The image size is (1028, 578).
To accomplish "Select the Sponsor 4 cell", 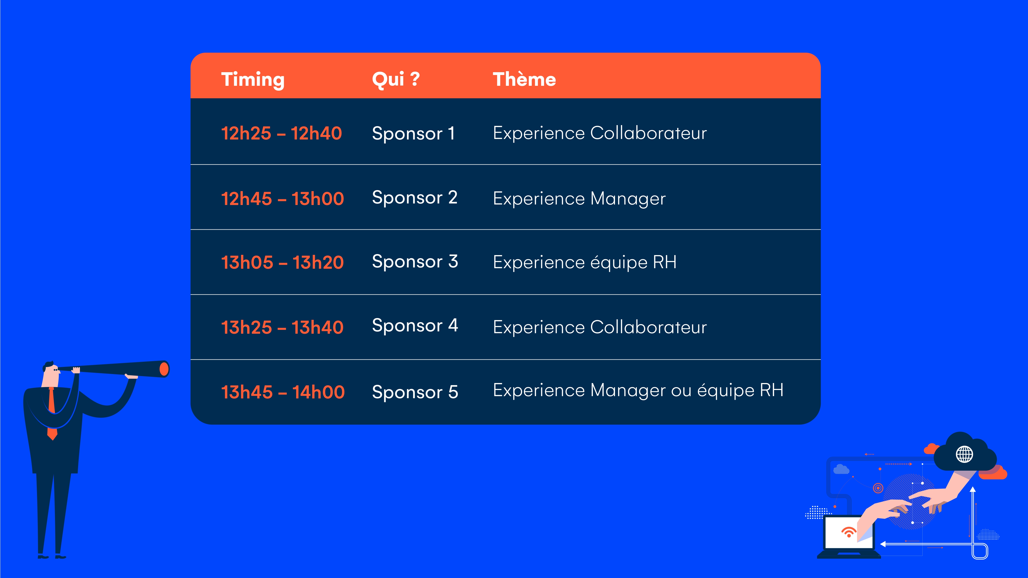I will coord(415,326).
